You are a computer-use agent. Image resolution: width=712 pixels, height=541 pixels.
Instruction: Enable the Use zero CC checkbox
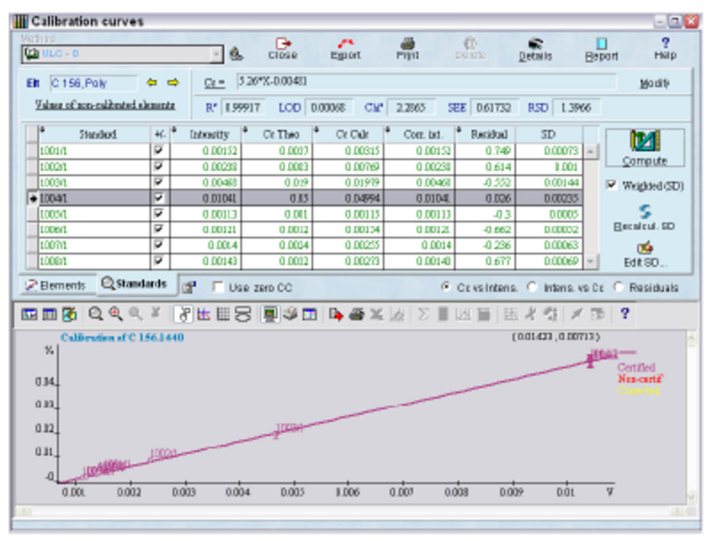pyautogui.click(x=218, y=288)
